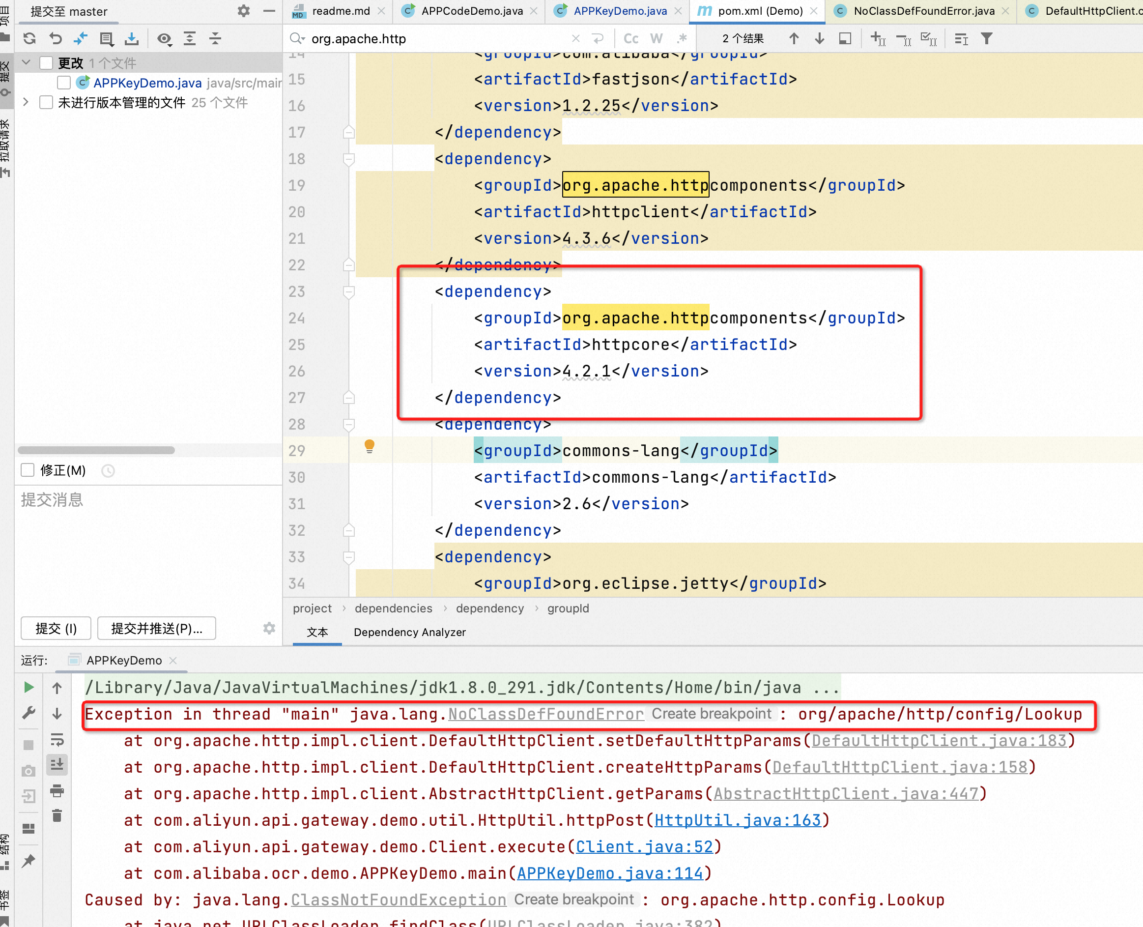Toggle whole words W option

[657, 38]
